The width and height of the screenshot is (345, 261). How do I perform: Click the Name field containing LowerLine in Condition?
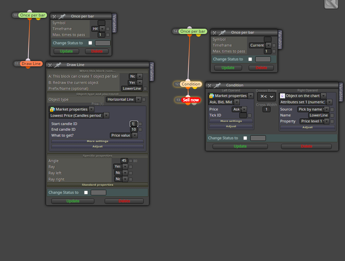[x=319, y=115]
